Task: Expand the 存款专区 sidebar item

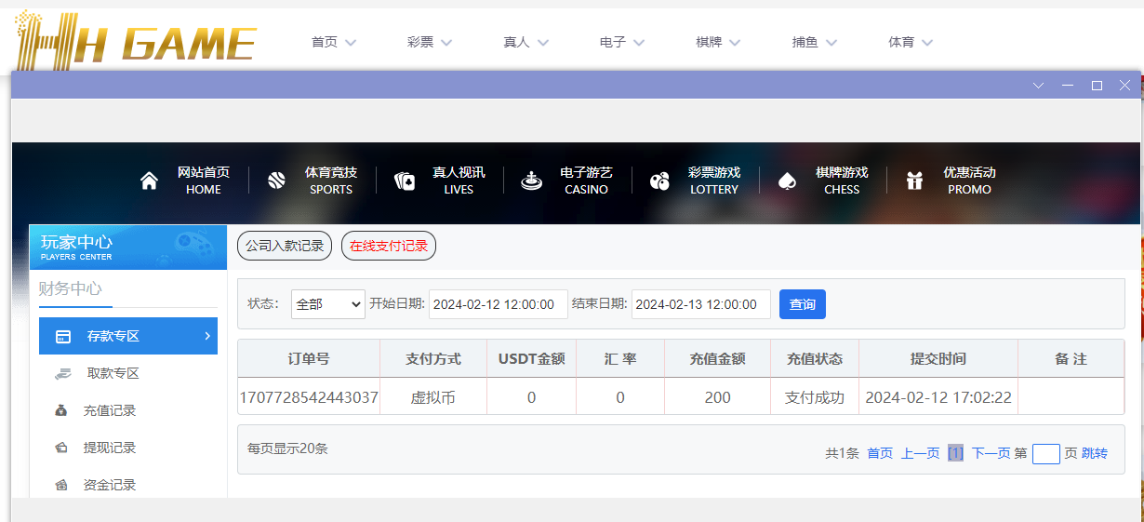Action: (128, 336)
